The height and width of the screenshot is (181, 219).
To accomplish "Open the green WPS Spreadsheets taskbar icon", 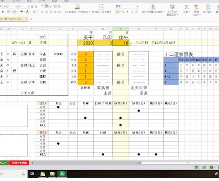I will 62,174.
